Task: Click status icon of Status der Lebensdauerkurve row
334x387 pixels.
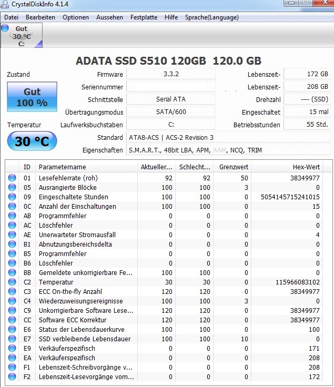Action: tap(12, 329)
